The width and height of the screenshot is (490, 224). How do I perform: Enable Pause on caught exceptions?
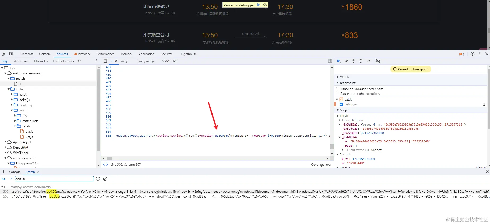click(338, 93)
